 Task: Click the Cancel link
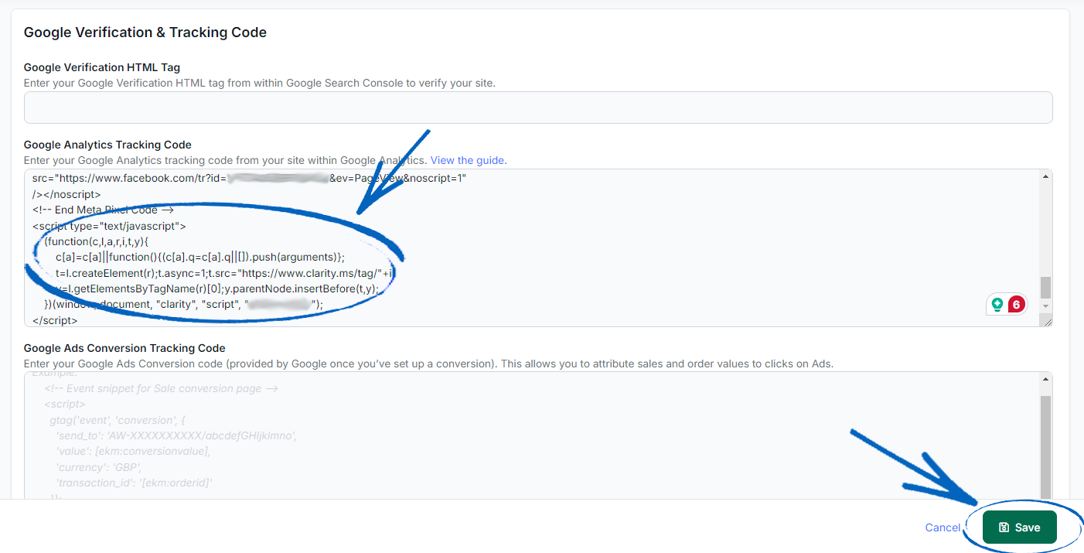[x=943, y=527]
